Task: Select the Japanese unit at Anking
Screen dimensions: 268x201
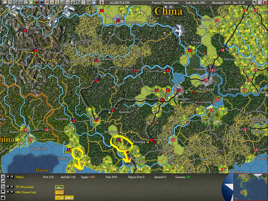Action: [x=245, y=90]
